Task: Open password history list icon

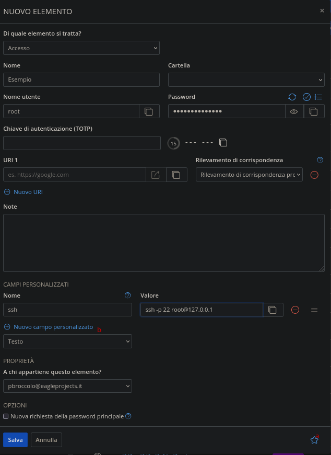Action: 318,97
